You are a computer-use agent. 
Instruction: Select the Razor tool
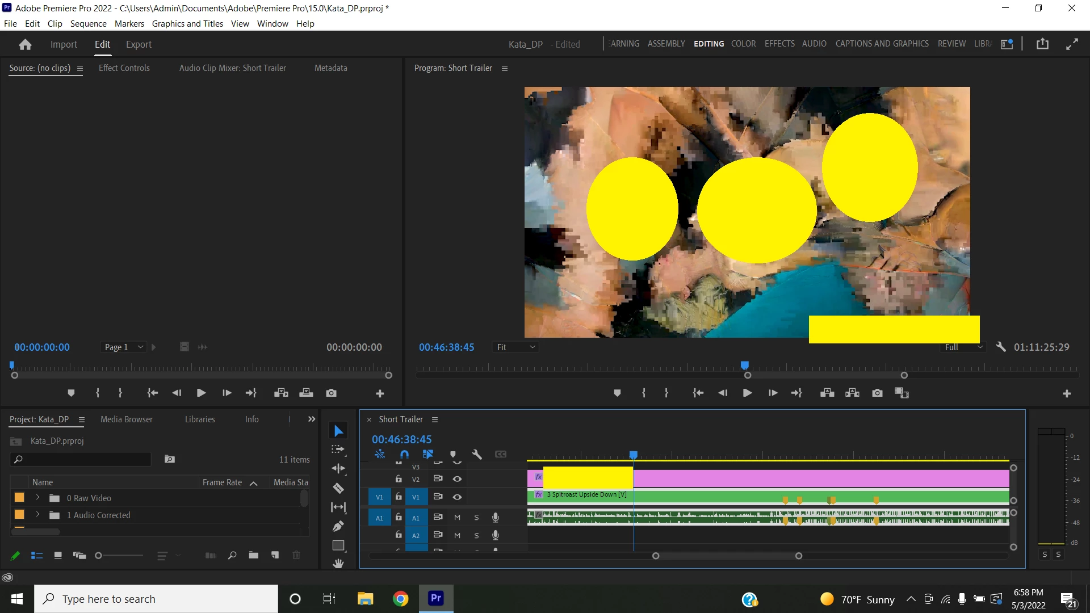338,488
